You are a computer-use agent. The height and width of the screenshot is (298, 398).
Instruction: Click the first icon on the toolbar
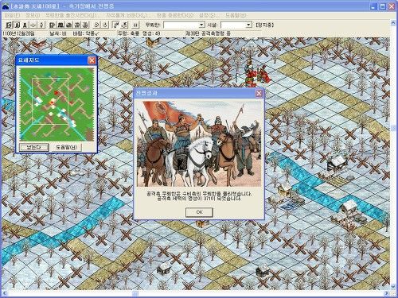9,25
